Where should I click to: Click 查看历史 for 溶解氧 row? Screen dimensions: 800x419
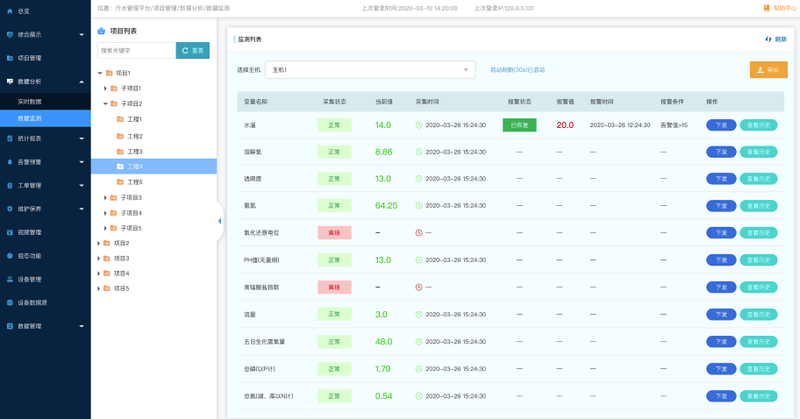(x=758, y=152)
